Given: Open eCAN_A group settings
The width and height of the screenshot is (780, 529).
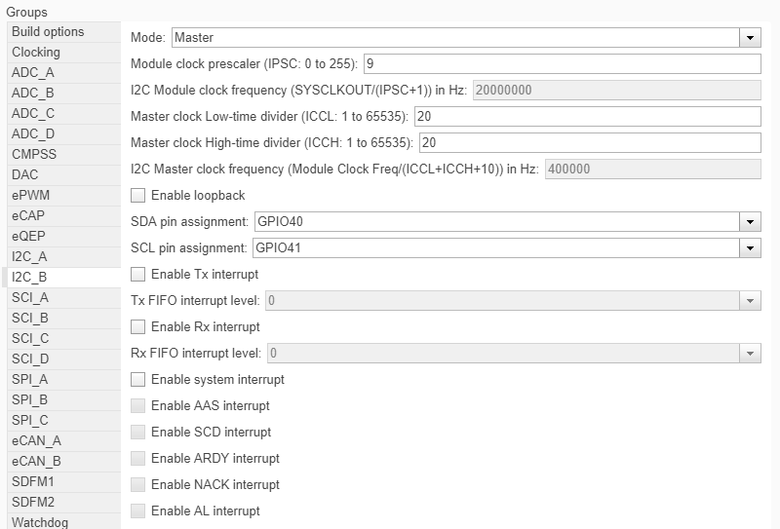Looking at the screenshot, I should (36, 441).
